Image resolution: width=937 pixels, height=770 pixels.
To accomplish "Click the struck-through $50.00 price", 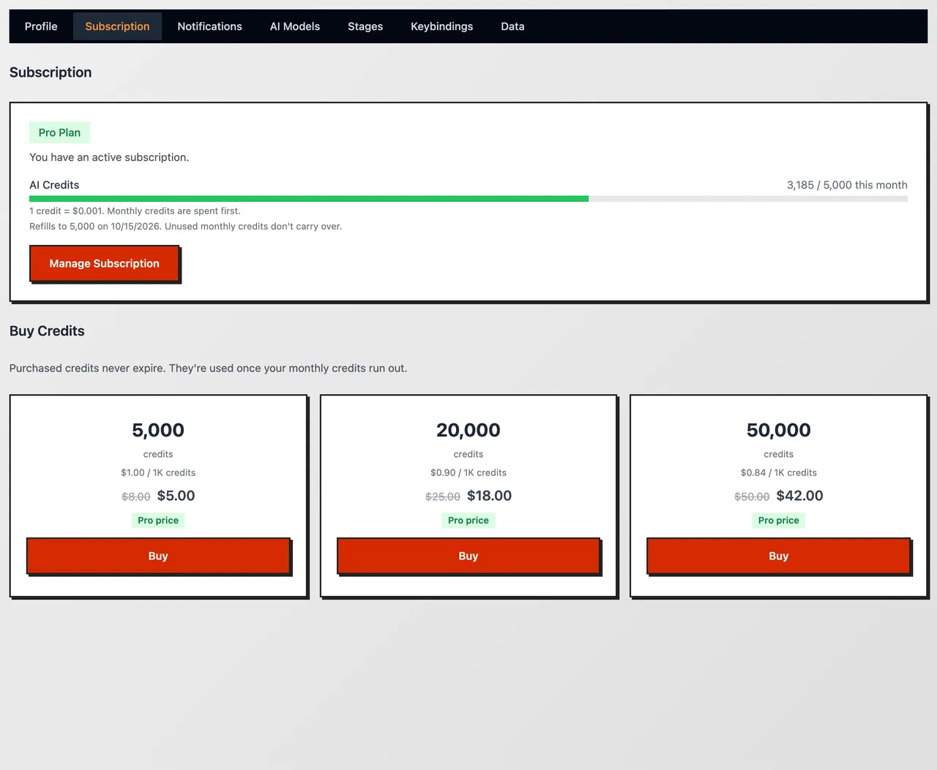I will point(752,497).
